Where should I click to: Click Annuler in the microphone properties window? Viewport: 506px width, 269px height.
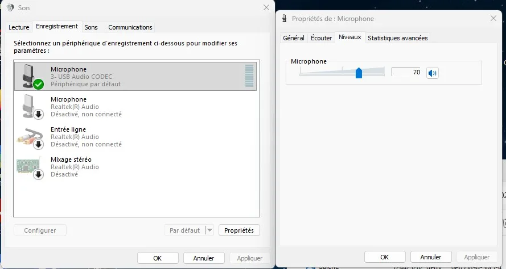pos(430,257)
